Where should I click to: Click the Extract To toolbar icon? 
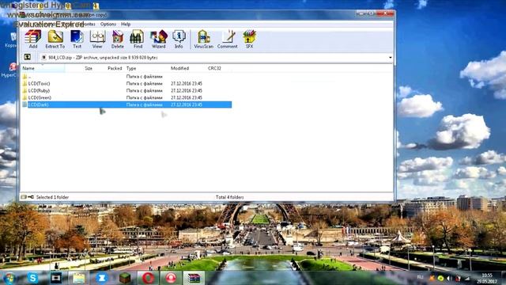click(x=55, y=39)
